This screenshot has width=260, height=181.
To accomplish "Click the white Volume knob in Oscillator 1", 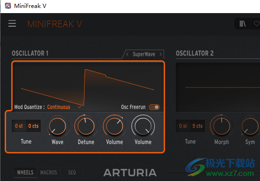I will [143, 126].
